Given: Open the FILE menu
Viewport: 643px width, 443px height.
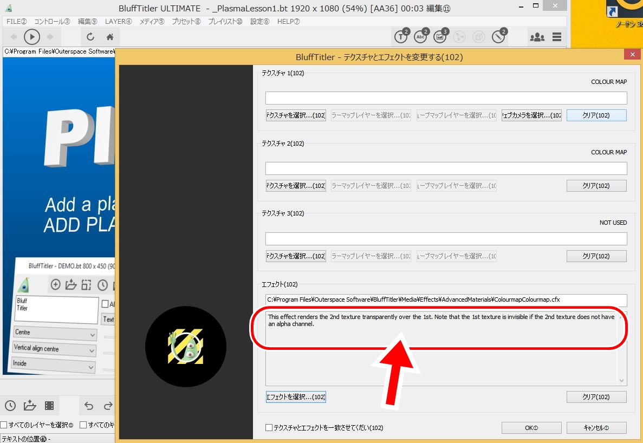Looking at the screenshot, I should pos(16,21).
